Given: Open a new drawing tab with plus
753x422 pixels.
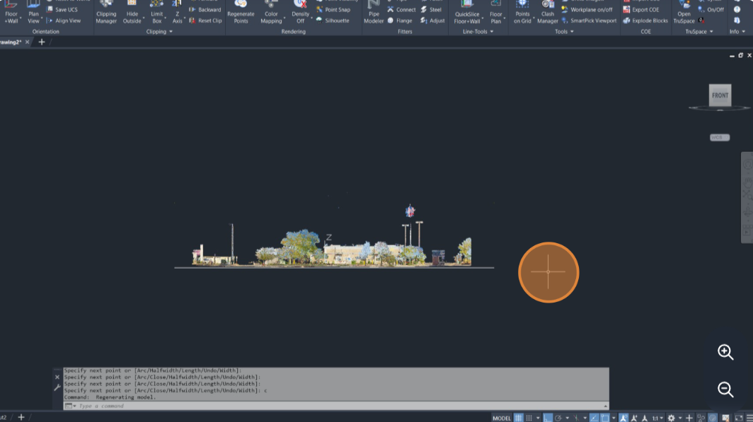Looking at the screenshot, I should point(41,42).
